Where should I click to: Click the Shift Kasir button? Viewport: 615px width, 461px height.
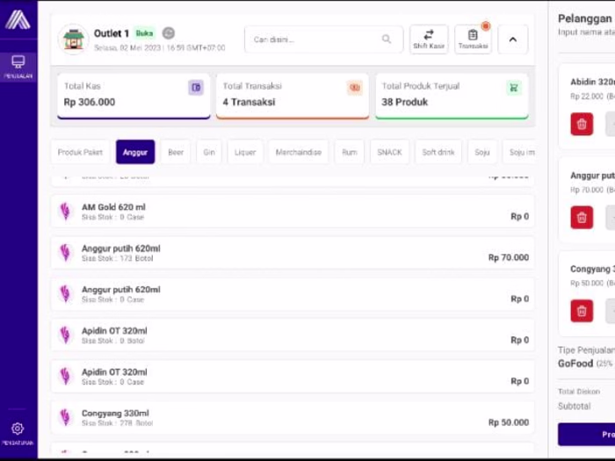point(429,40)
